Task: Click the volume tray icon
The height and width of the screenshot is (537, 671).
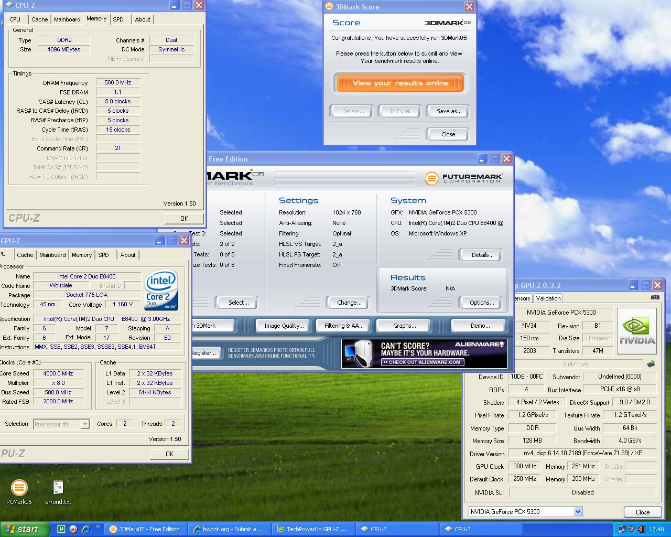Action: click(x=641, y=529)
